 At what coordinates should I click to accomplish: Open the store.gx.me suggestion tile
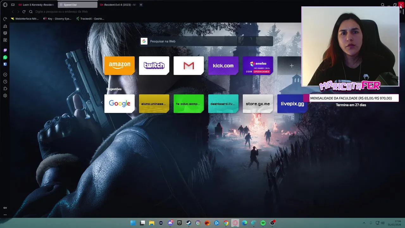coord(258,104)
